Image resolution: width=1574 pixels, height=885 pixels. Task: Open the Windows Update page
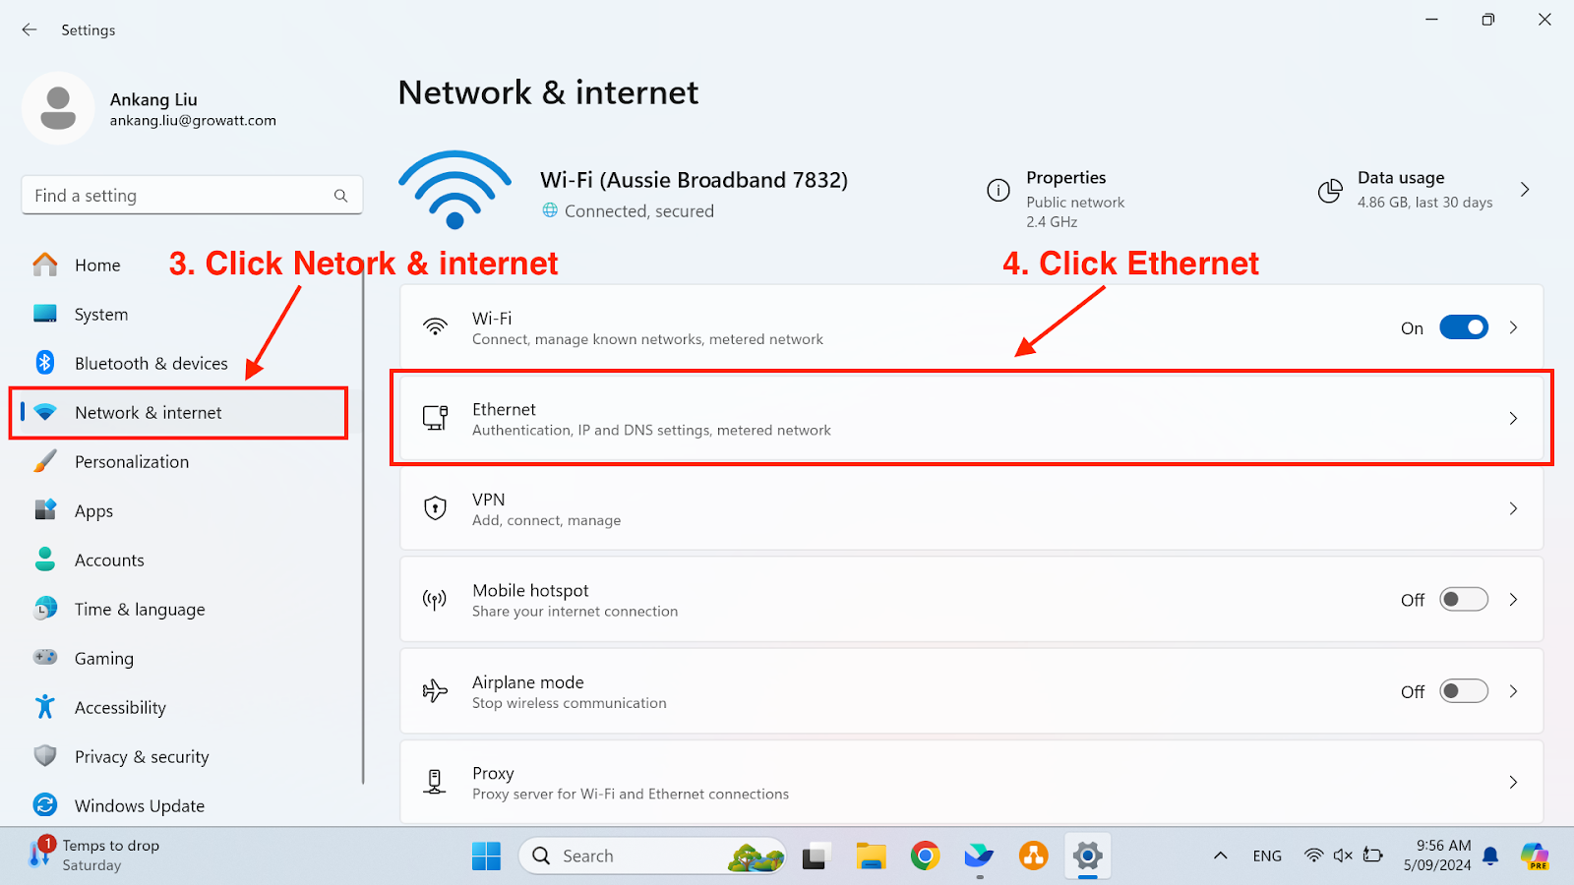tap(139, 805)
